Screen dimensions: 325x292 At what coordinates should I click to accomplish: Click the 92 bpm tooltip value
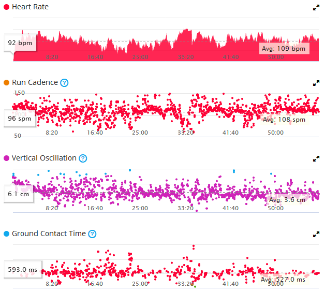pyautogui.click(x=20, y=43)
